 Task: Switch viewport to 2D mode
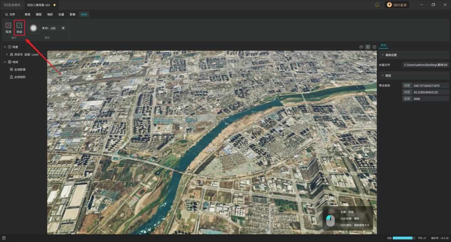(x=361, y=47)
